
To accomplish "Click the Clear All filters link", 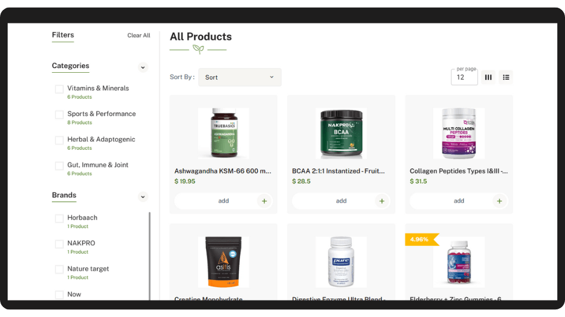I will coord(139,36).
